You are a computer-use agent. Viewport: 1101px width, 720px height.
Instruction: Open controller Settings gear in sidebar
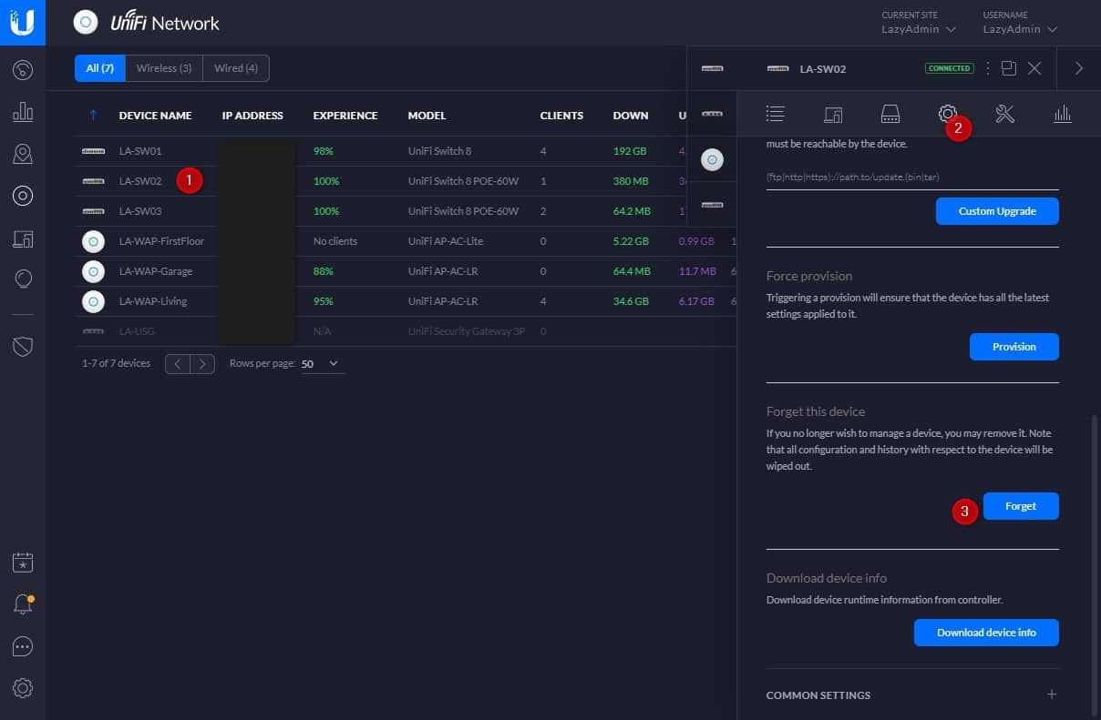coord(23,688)
